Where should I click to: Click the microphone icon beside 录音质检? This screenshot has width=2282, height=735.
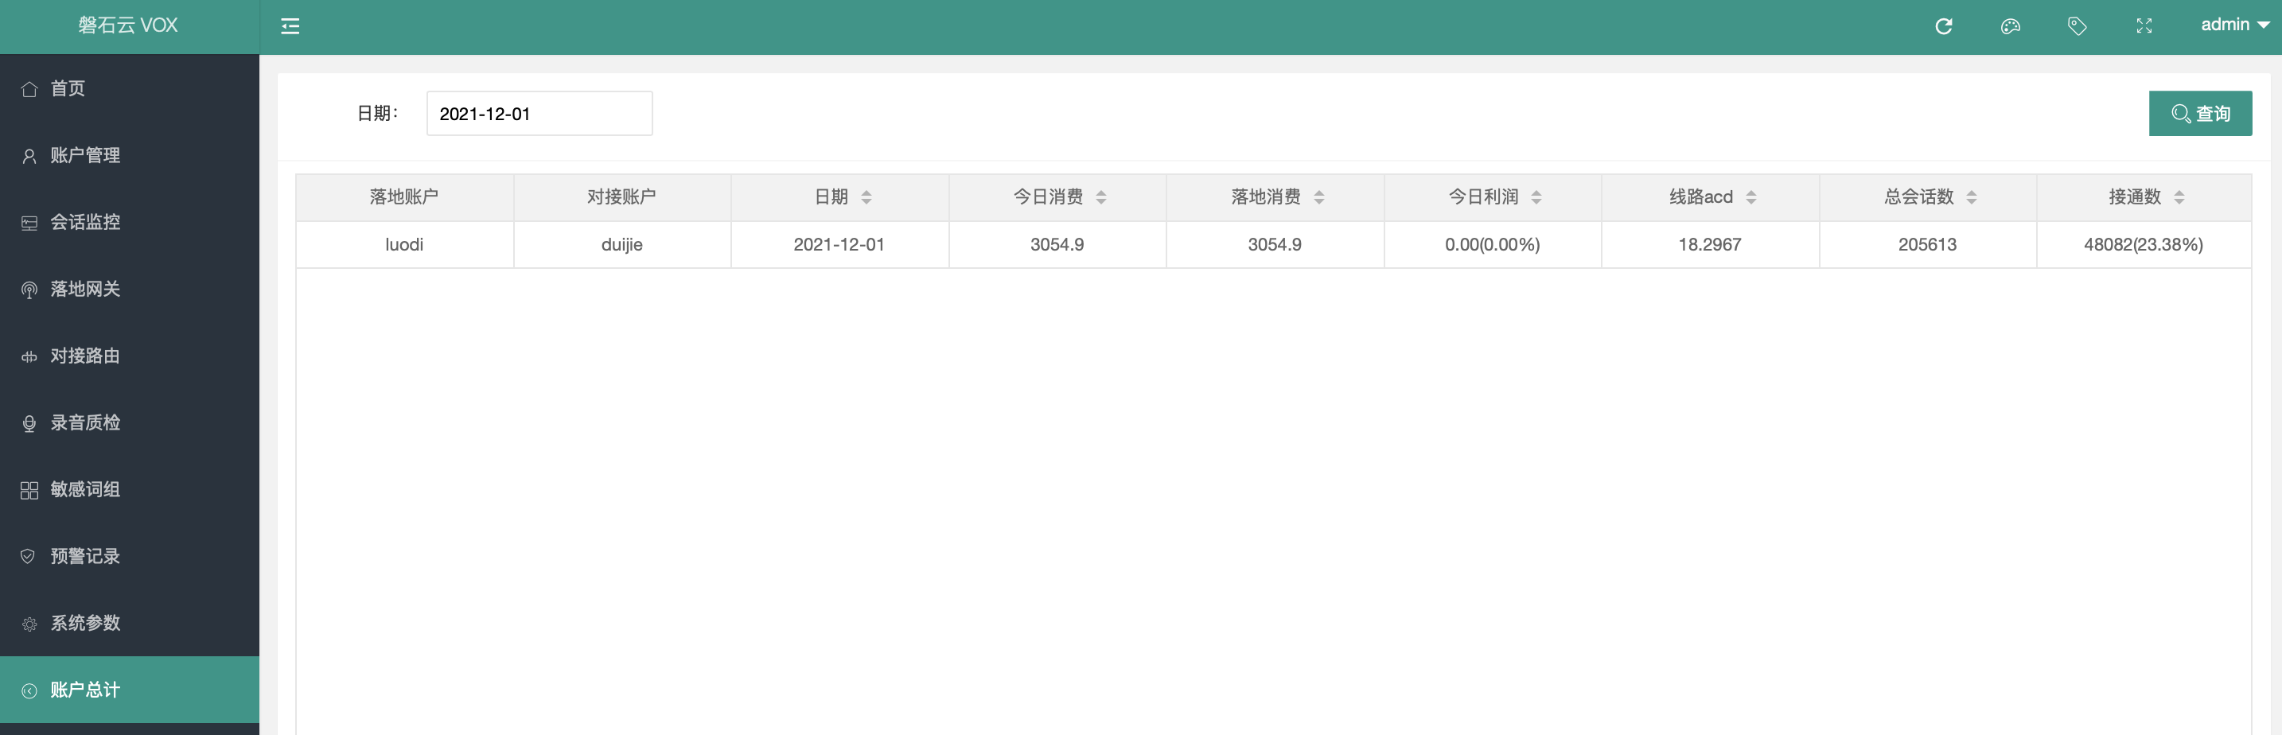point(29,423)
